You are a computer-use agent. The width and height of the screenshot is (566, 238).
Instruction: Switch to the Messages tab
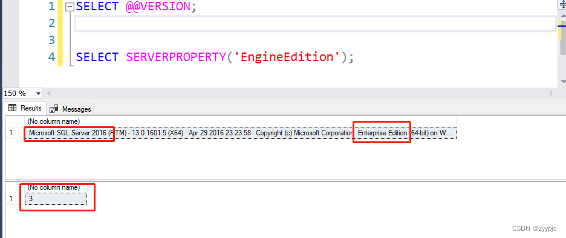tap(70, 109)
